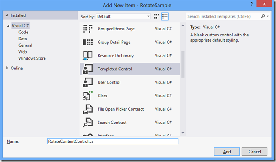Collapse the Visual C# tree node
Image resolution: width=276 pixels, height=162 pixels.
8,26
